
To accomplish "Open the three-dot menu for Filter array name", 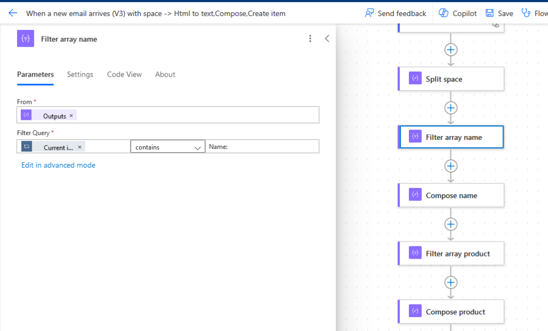I will pyautogui.click(x=310, y=39).
